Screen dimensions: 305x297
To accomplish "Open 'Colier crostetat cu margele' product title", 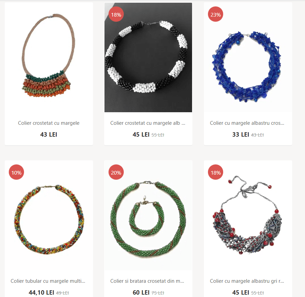I will 49,123.
